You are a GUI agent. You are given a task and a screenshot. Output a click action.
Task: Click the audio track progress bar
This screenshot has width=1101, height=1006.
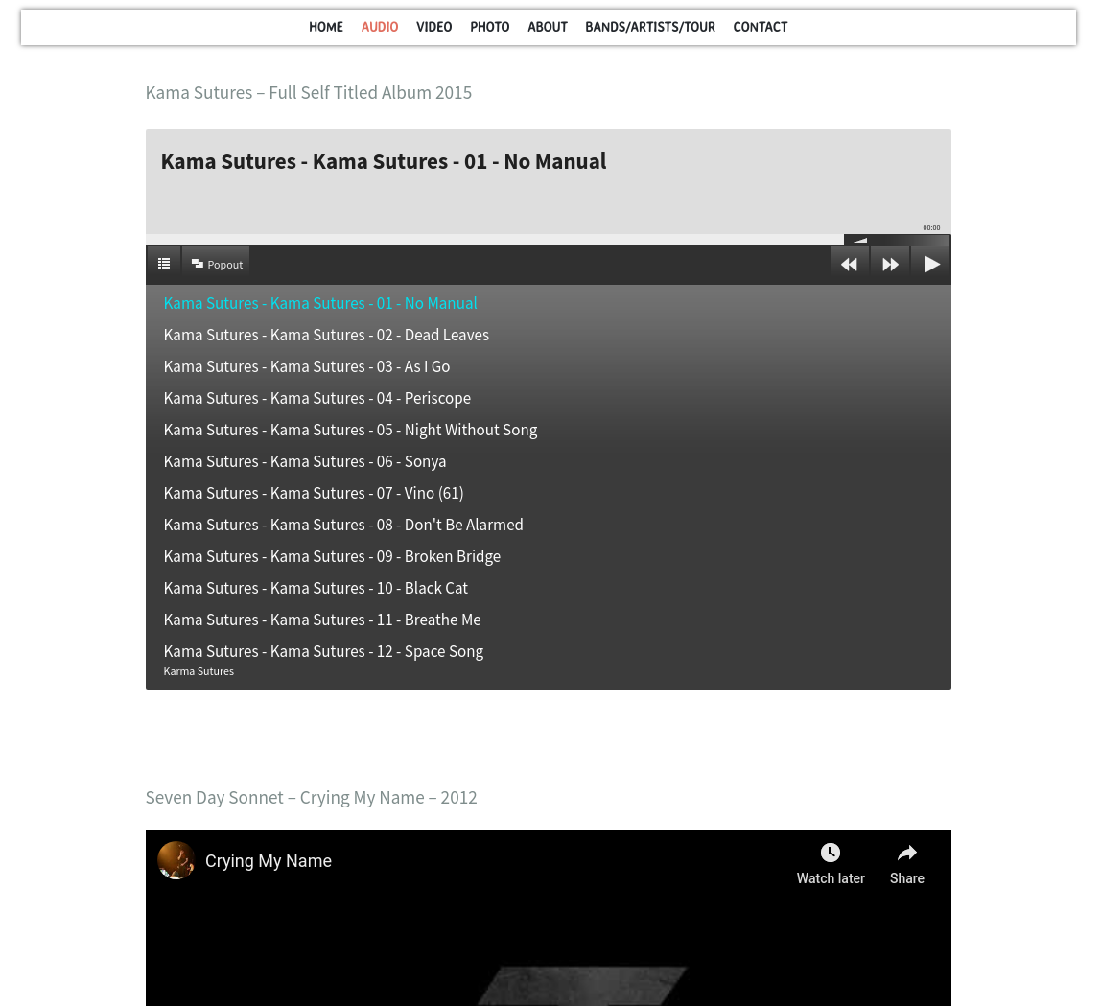tap(494, 239)
